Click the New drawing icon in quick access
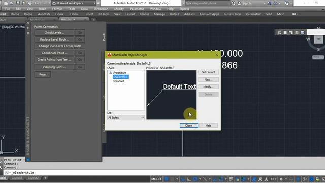The image size is (325, 183). point(6,3)
